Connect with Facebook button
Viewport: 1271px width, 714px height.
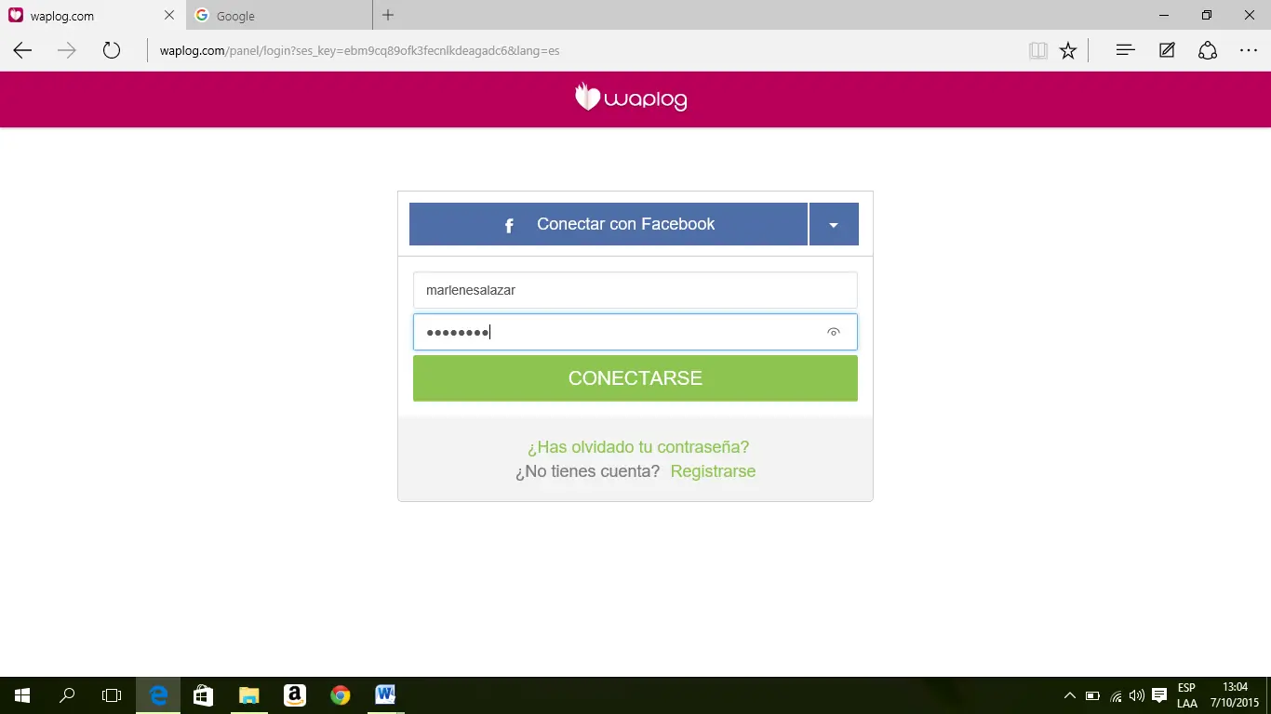coord(609,224)
